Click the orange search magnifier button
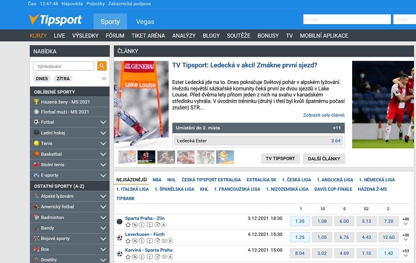The image size is (416, 263). 102,66
